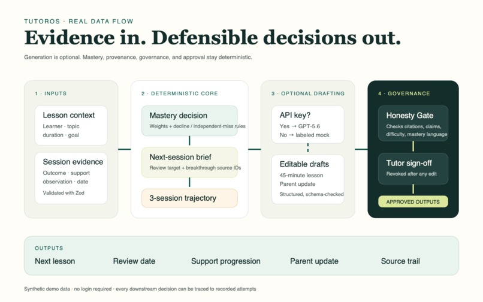
Task: Click 'Outcome · support' text
Action: [x=67, y=173]
